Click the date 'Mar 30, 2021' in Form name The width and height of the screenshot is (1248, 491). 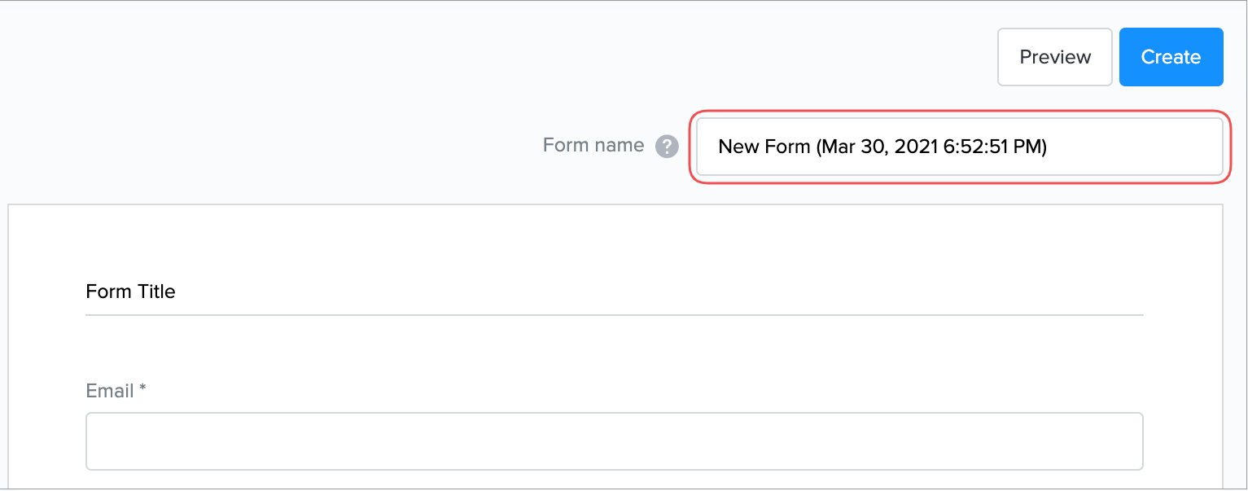(x=879, y=147)
